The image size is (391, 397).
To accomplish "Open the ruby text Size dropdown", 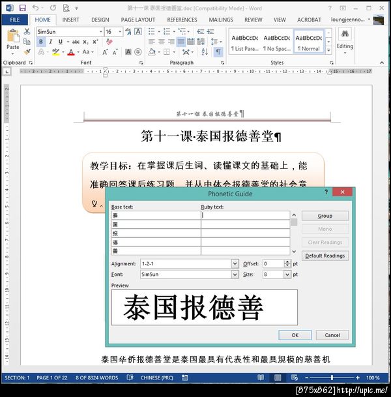I will [287, 274].
